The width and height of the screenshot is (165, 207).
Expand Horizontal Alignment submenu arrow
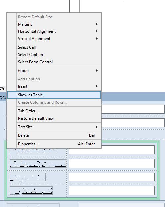click(97, 31)
